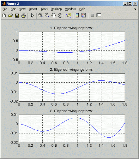Open the Insert menu
The height and width of the screenshot is (159, 139).
pos(33,9)
